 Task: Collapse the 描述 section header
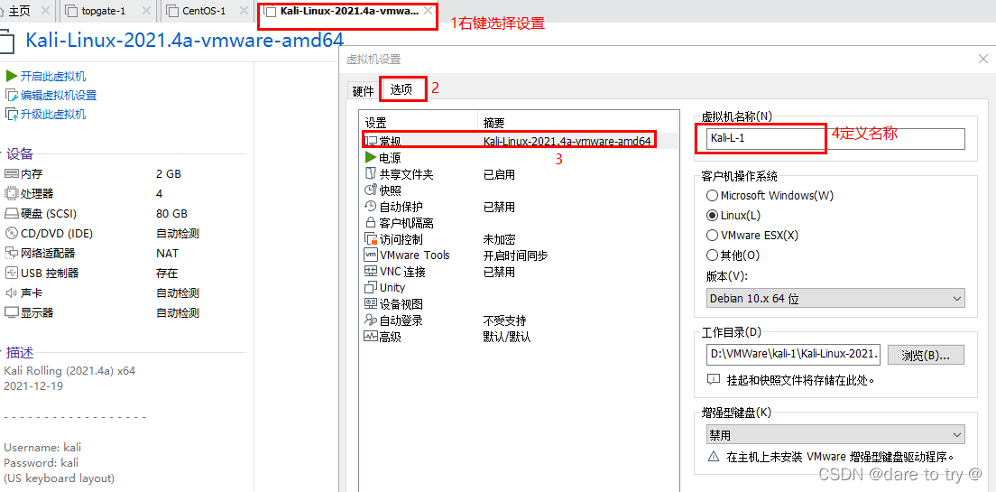click(x=20, y=352)
